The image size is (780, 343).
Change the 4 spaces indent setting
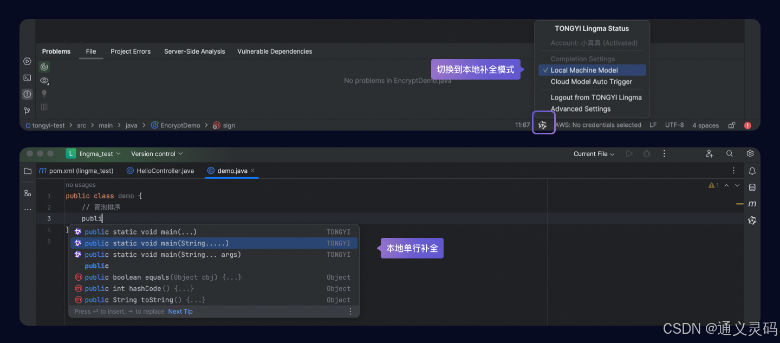pyautogui.click(x=706, y=125)
